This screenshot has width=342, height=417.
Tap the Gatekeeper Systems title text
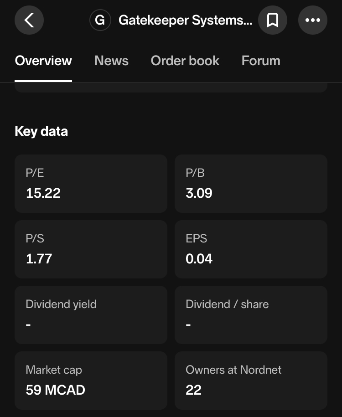(x=185, y=20)
